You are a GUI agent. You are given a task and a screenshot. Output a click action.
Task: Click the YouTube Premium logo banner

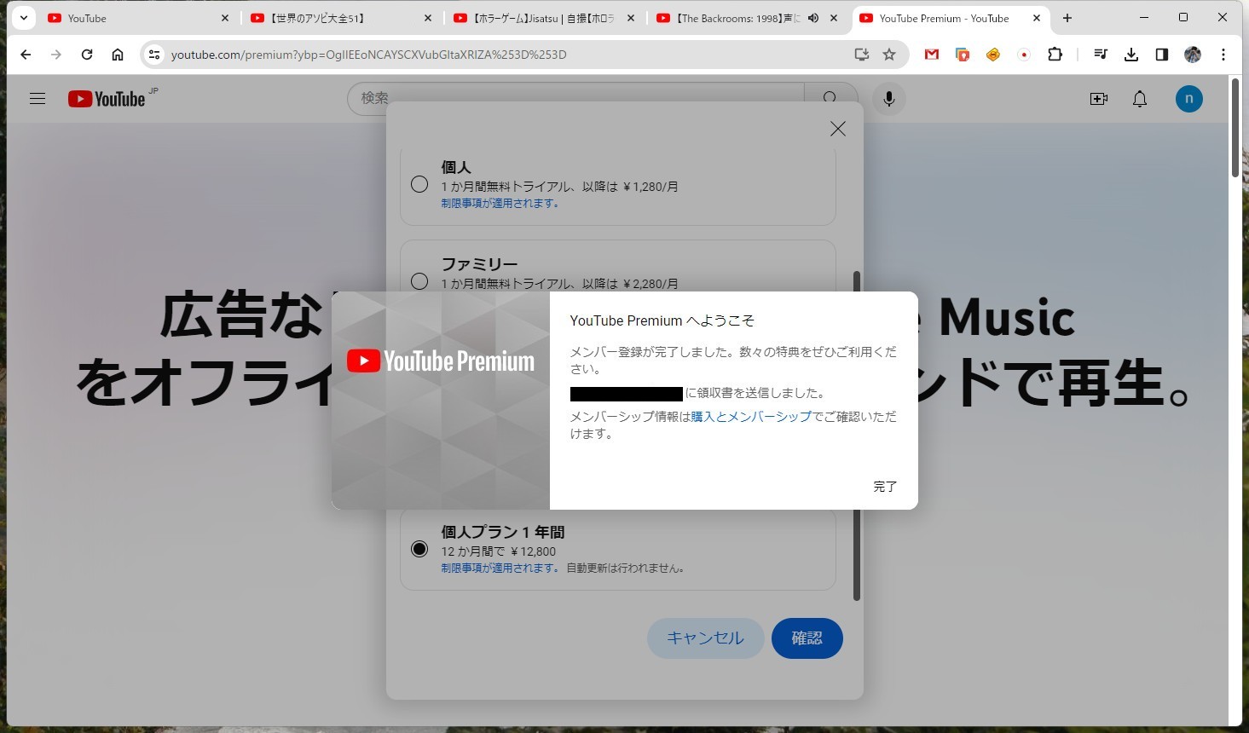pos(441,361)
